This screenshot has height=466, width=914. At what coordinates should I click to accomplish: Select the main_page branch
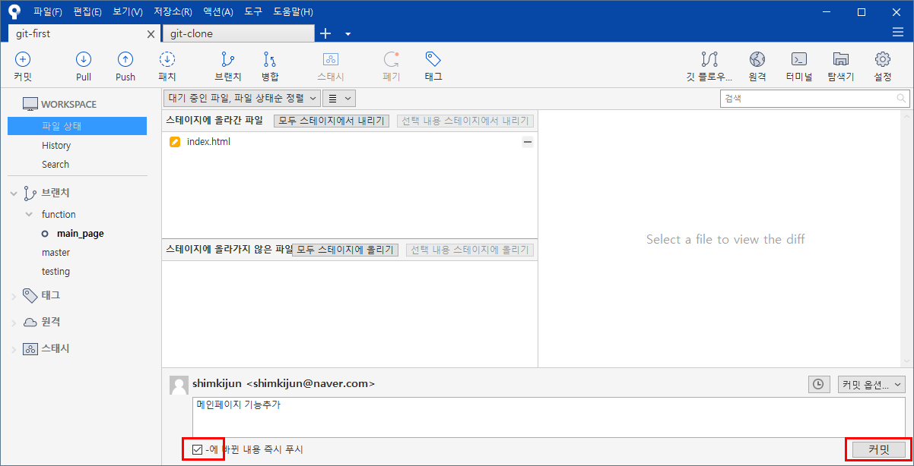coord(80,234)
